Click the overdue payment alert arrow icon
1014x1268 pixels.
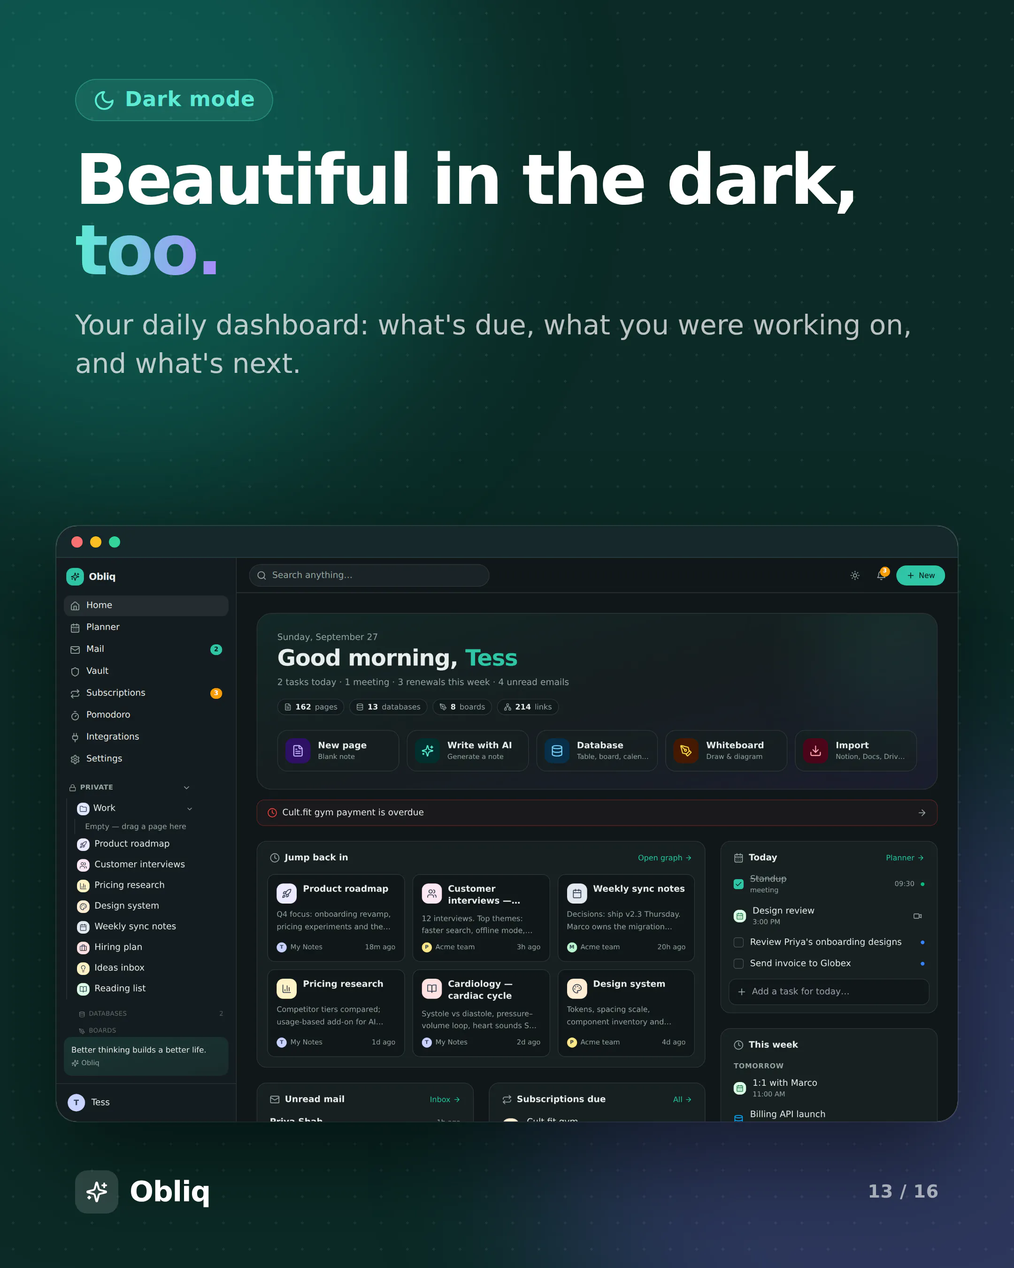(922, 813)
